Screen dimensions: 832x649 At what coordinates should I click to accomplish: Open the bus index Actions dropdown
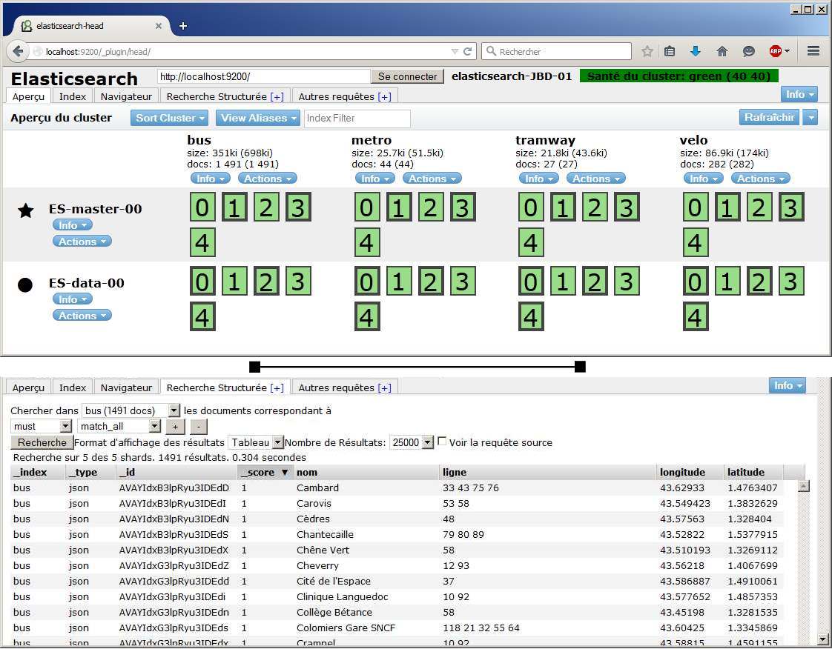tap(267, 179)
